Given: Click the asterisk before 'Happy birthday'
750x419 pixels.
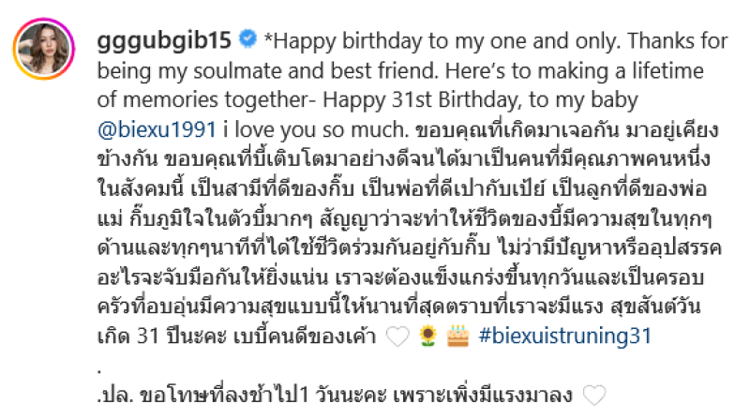Looking at the screenshot, I should [x=268, y=38].
